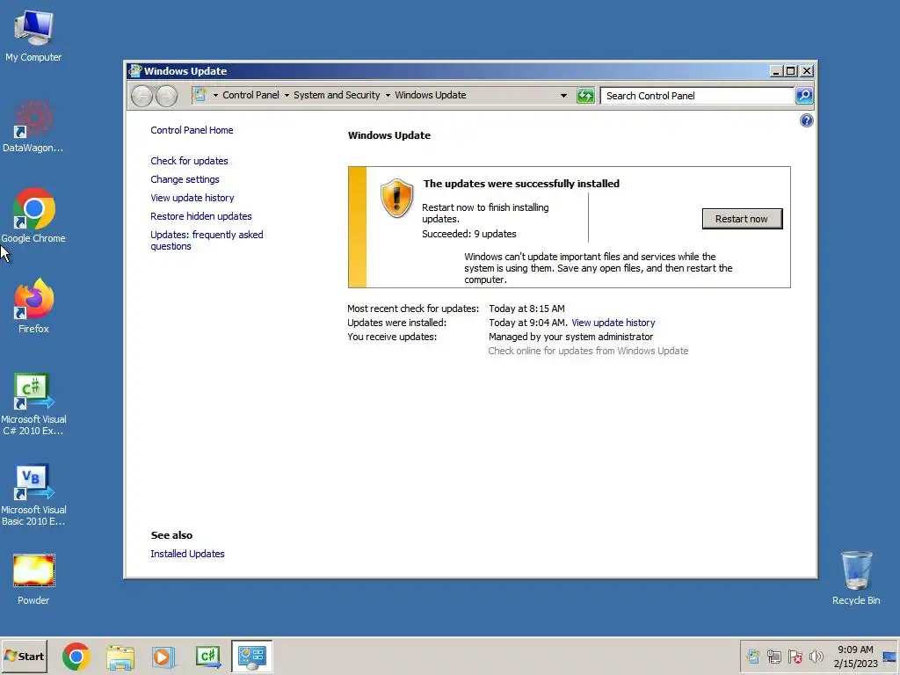
Task: Select the System and Security breadcrumb
Action: tap(337, 95)
